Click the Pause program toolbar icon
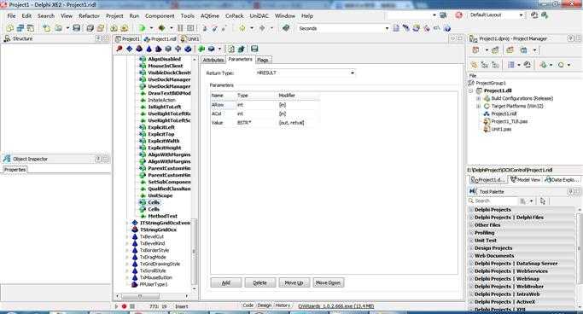The image size is (583, 314). pos(180,28)
